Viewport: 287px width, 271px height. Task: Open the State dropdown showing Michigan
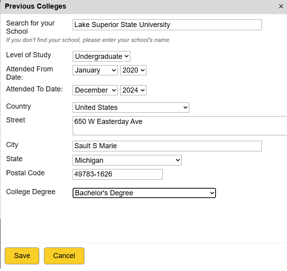(x=127, y=160)
